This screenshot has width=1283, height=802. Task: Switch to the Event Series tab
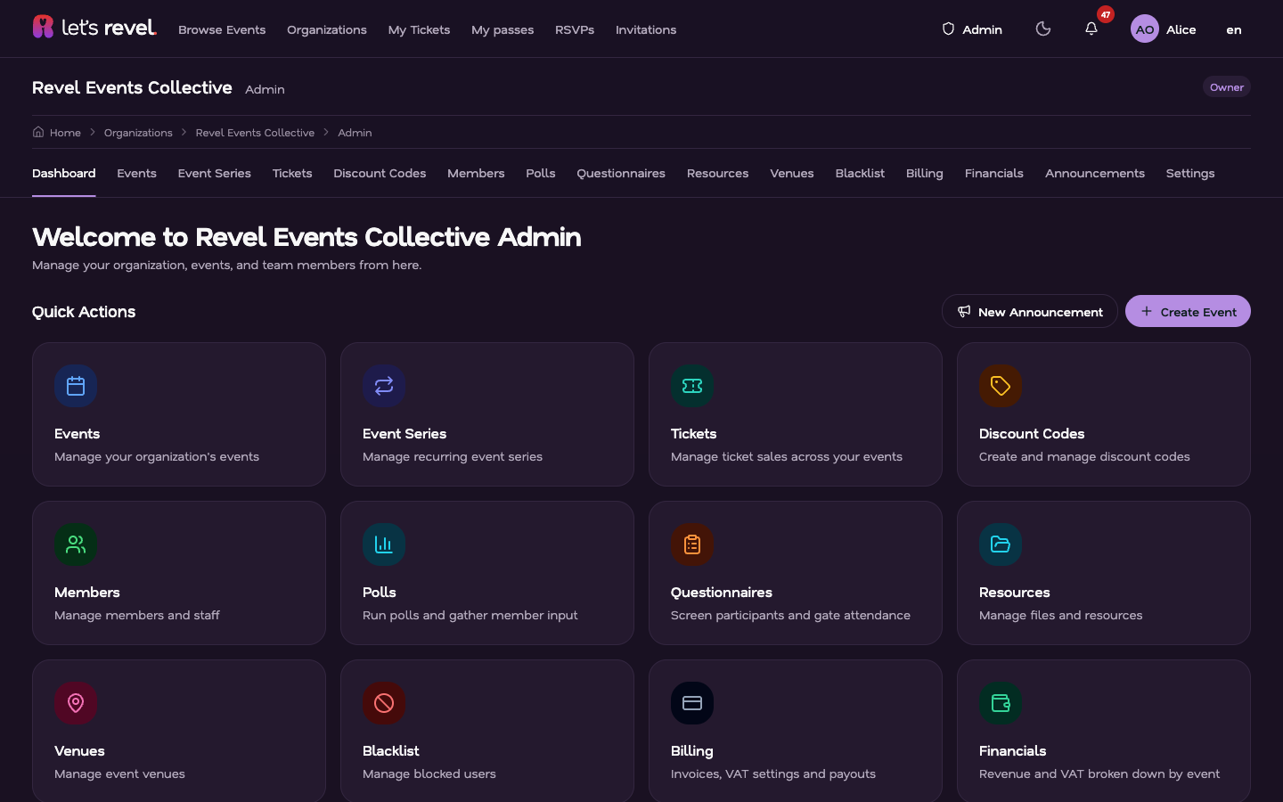coord(215,173)
